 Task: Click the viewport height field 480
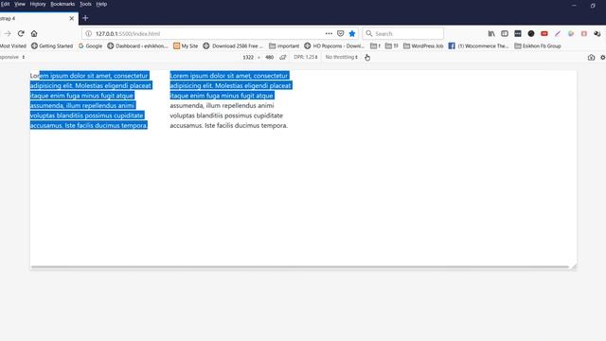(x=269, y=57)
